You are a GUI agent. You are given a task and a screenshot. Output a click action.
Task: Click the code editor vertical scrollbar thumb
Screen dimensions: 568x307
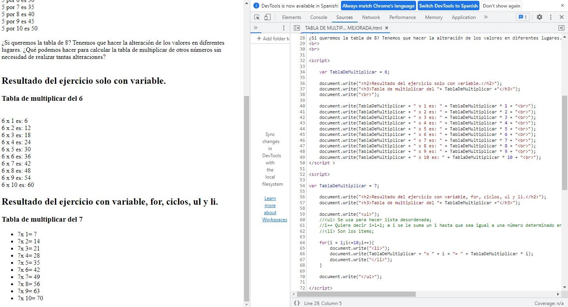[564, 143]
